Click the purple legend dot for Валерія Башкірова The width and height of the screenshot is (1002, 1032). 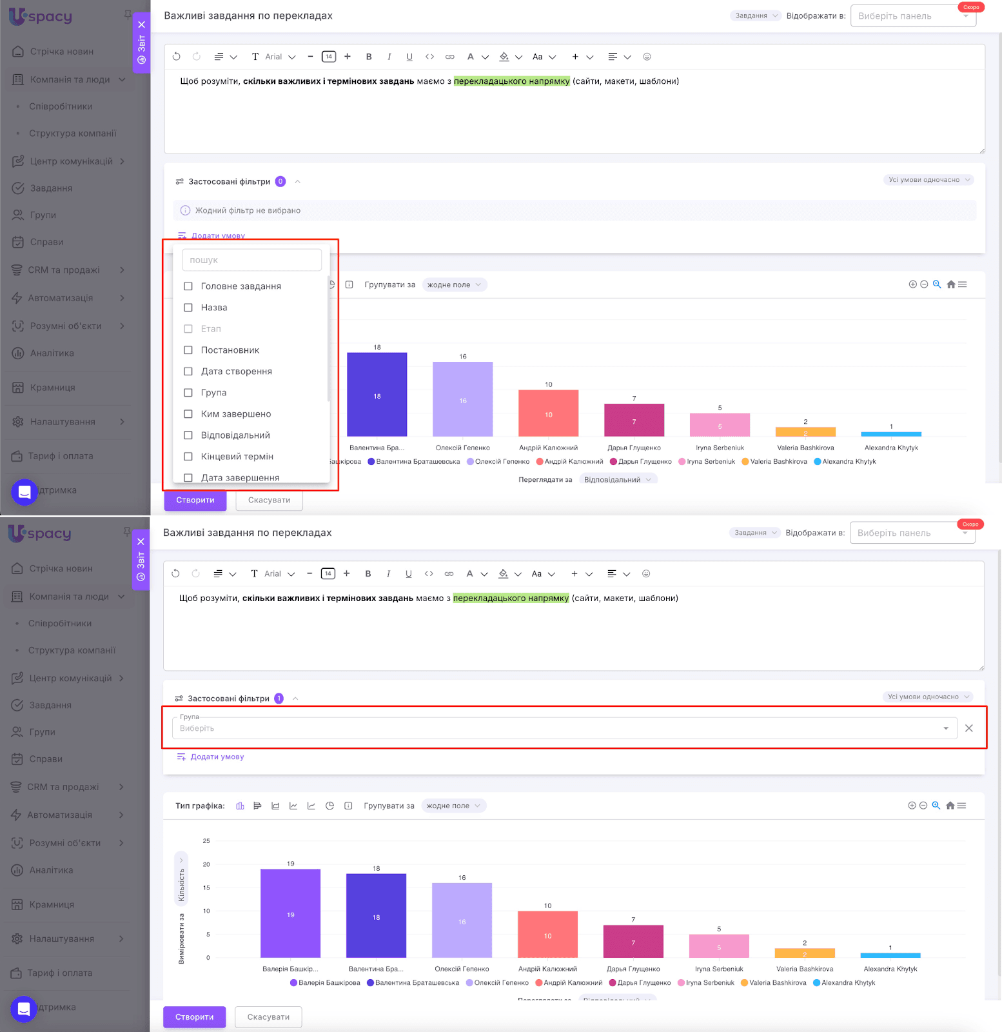(294, 983)
